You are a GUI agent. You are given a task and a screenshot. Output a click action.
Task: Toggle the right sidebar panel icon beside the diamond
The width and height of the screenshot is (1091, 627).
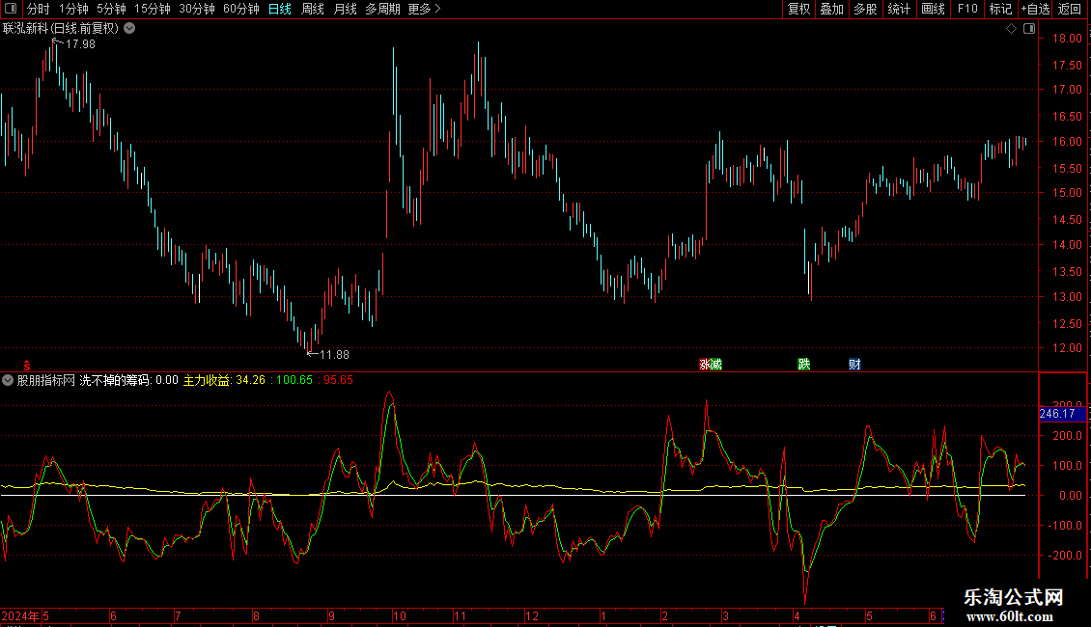click(1029, 29)
